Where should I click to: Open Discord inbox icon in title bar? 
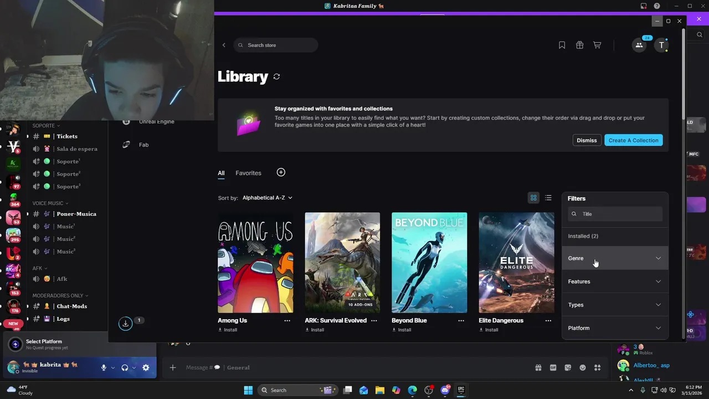point(644,6)
